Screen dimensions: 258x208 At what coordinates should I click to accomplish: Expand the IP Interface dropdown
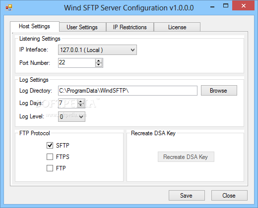coord(97,50)
